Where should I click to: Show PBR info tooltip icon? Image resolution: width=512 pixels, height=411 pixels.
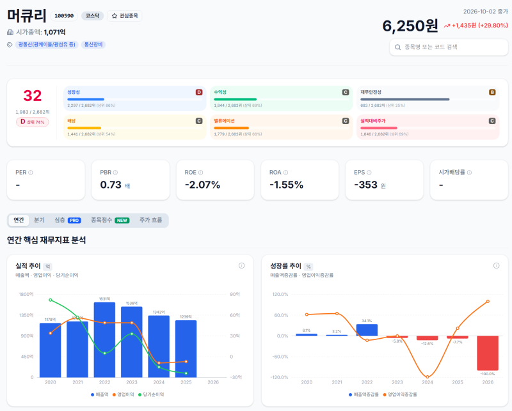[x=115, y=172]
